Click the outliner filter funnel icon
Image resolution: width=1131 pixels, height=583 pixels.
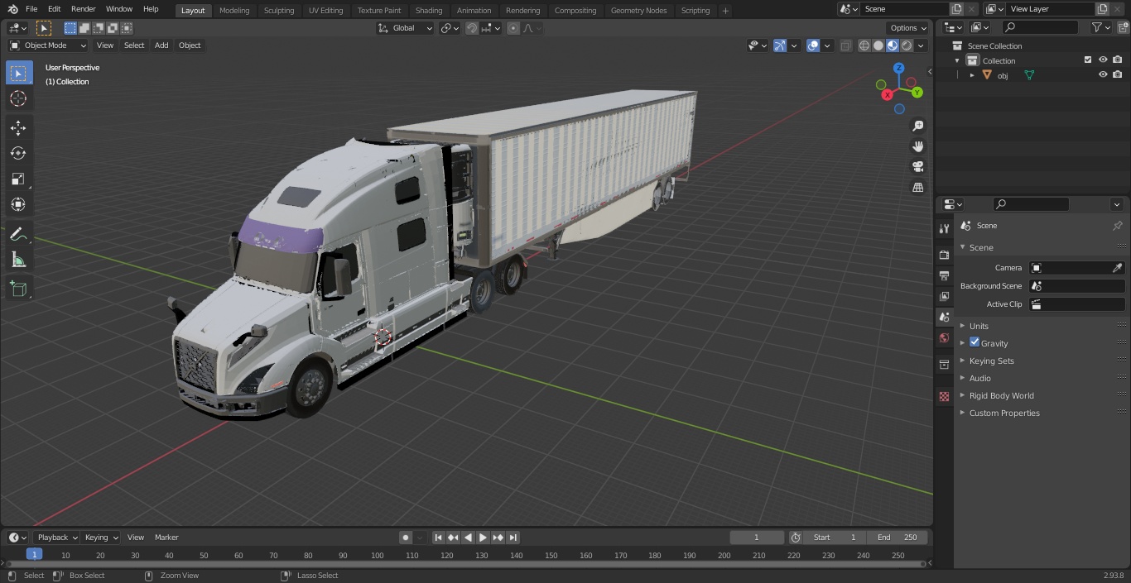click(x=1097, y=27)
